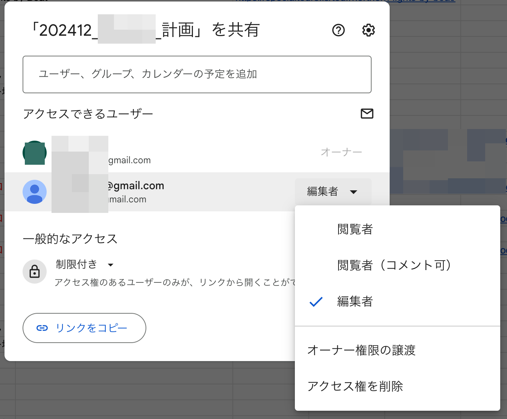Collapse the 編集者 role dropdown button
This screenshot has width=507, height=419.
coord(332,192)
